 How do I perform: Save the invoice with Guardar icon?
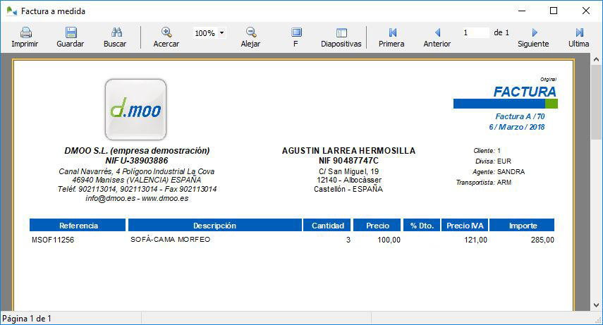pyautogui.click(x=71, y=32)
